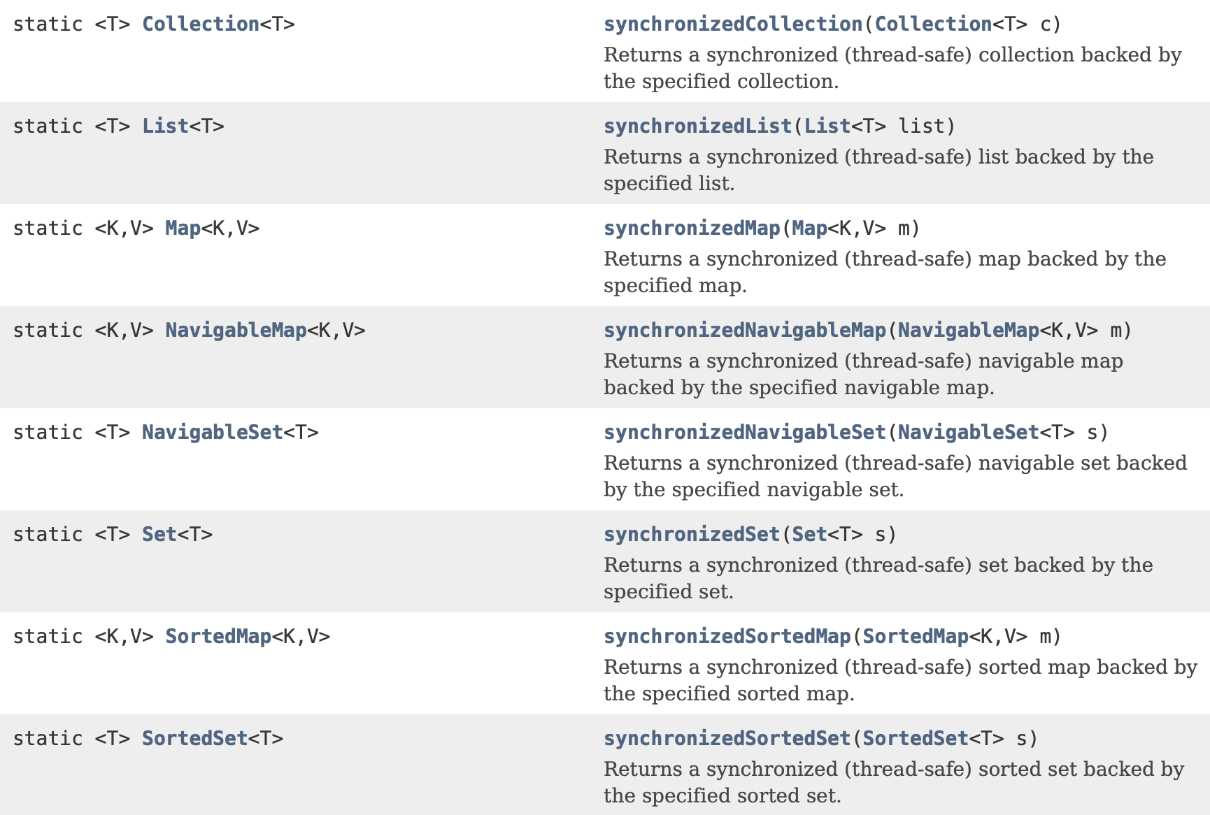Click the Collection return type link
1210x815 pixels.
(x=201, y=24)
